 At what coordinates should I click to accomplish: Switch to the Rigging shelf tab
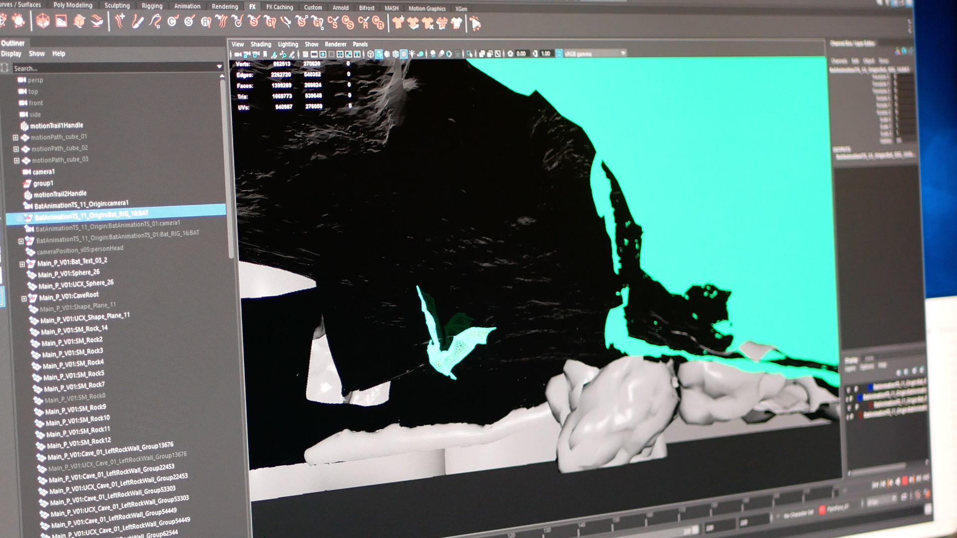152,6
